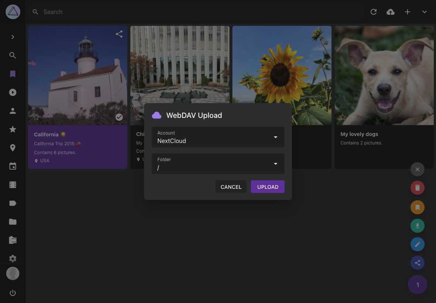Image resolution: width=436 pixels, height=303 pixels.
Task: Refresh the library with the reload icon
Action: pyautogui.click(x=373, y=12)
